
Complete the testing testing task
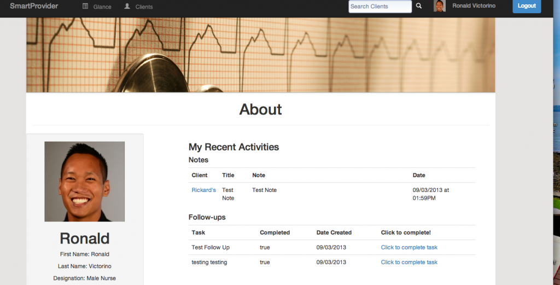coord(409,262)
